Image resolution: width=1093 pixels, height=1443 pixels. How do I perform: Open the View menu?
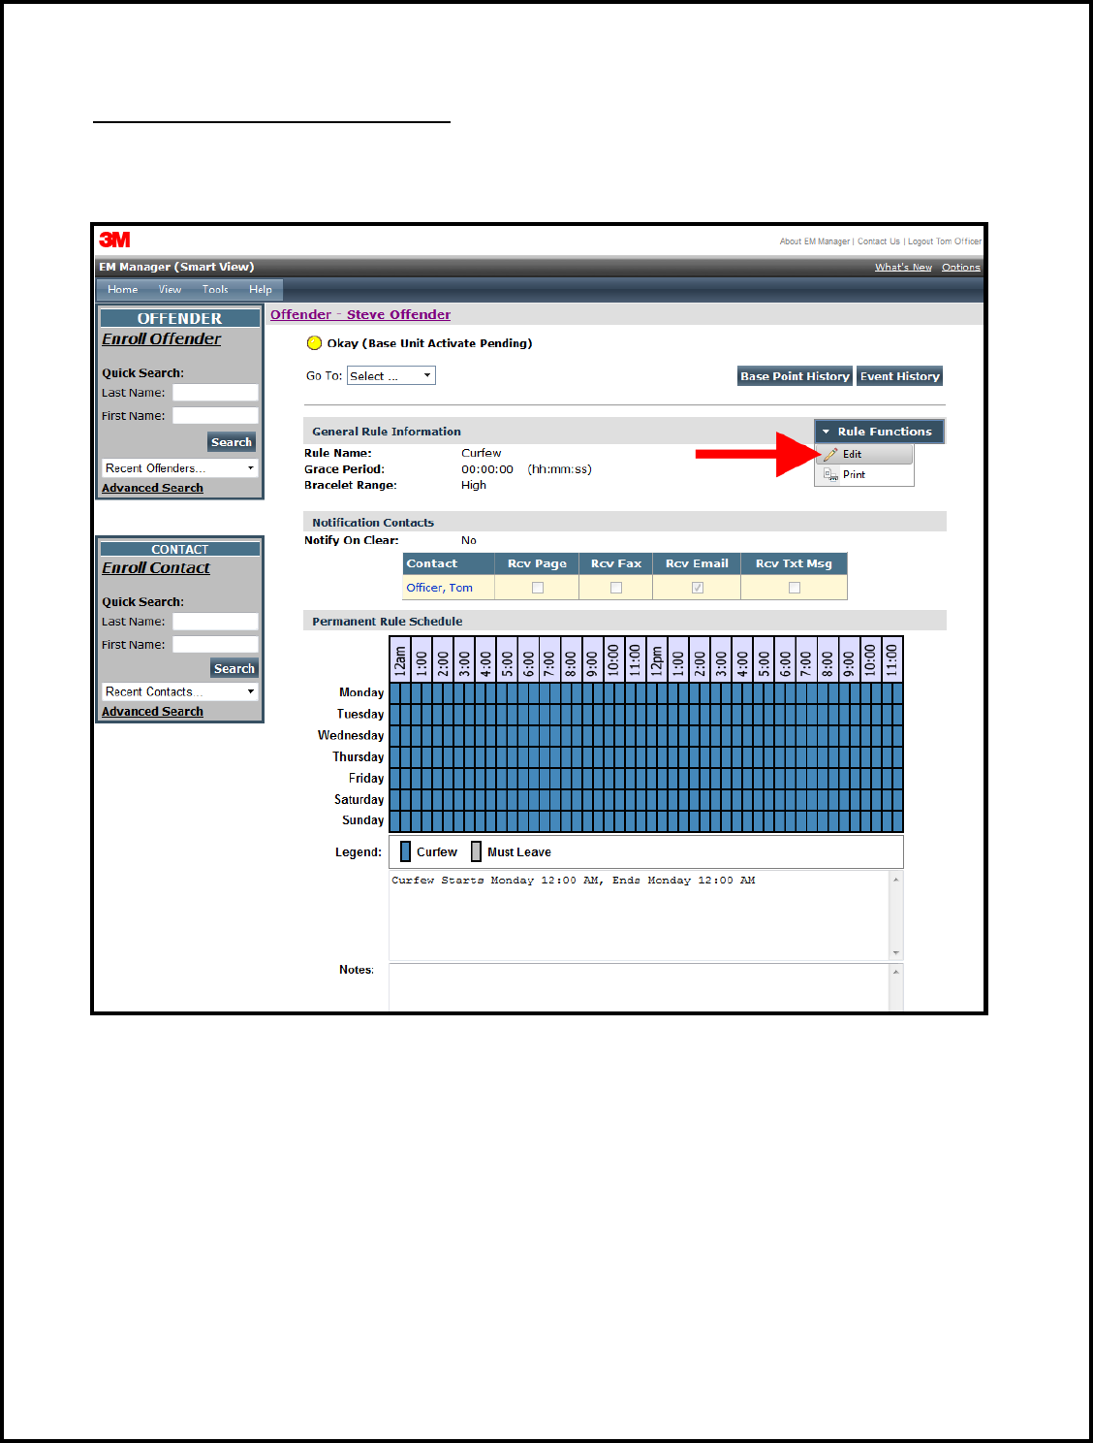[170, 289]
